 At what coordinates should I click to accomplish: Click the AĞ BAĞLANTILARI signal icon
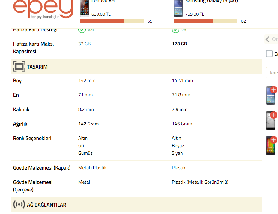click(19, 204)
